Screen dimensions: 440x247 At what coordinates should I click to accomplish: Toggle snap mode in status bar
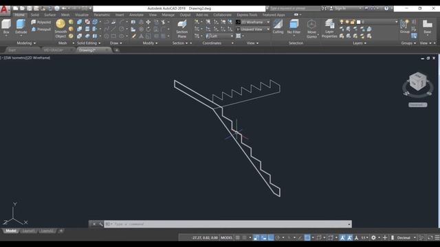pyautogui.click(x=245, y=237)
